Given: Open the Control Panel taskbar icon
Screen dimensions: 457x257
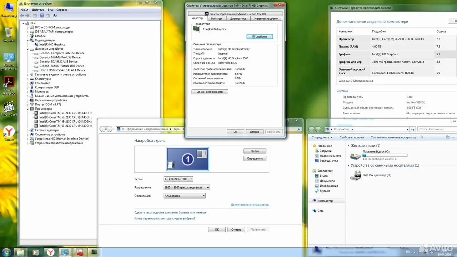Looking at the screenshot, I should point(65,252).
